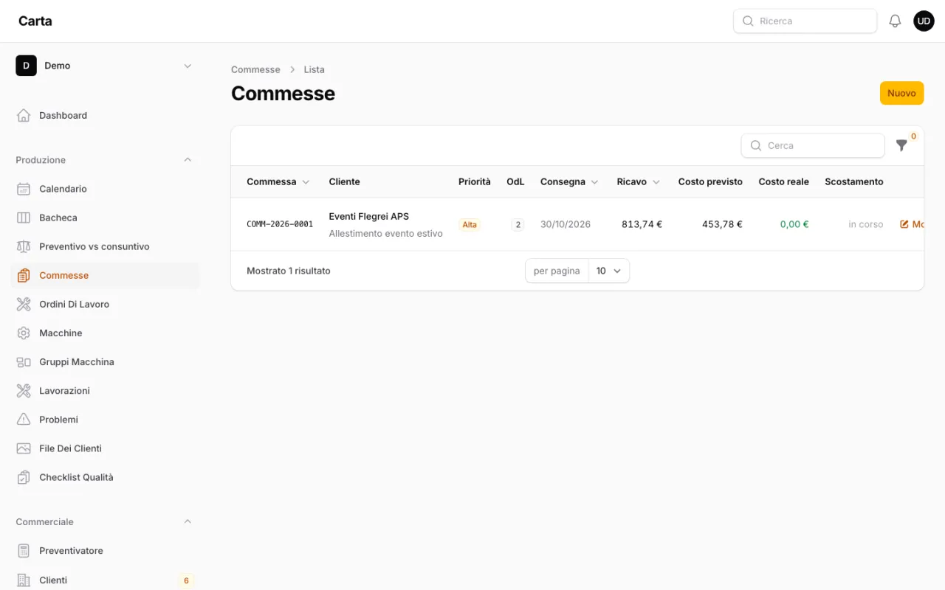
Task: Click the Calendario calendar icon
Action: click(x=24, y=189)
